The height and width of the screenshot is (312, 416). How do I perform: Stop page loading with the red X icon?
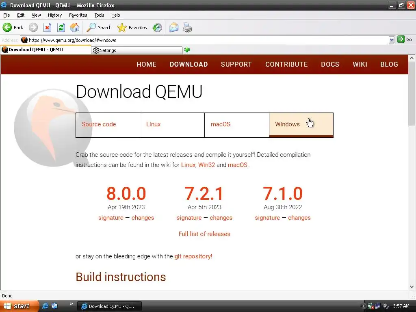47,28
